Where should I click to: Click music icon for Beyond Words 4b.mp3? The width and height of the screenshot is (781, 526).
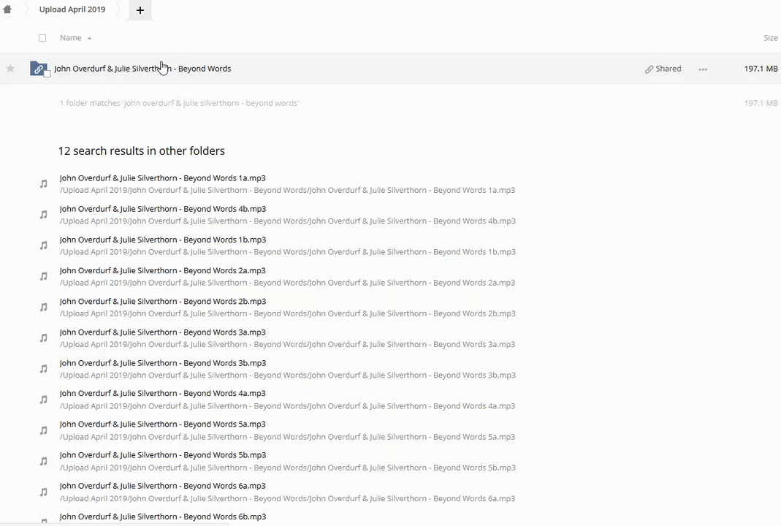44,215
